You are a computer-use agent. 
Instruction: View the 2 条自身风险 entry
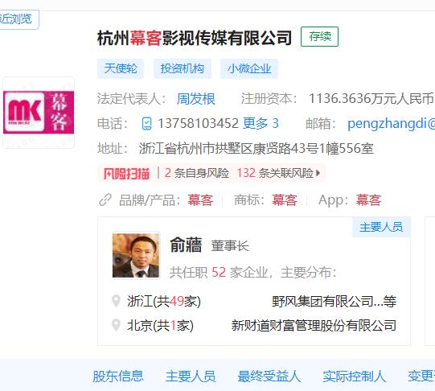197,173
